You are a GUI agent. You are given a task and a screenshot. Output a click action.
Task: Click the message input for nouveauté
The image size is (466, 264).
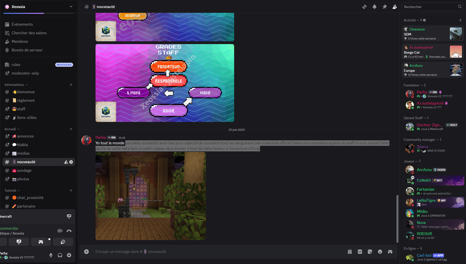click(x=218, y=252)
